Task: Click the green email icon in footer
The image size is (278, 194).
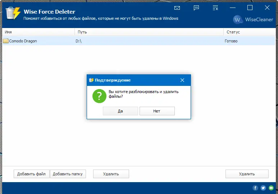Action: tap(271, 188)
